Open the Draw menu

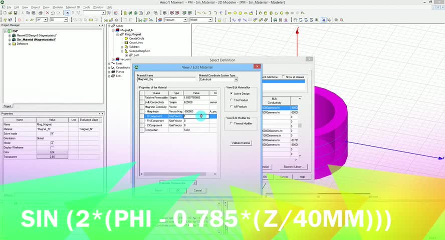point(46,7)
